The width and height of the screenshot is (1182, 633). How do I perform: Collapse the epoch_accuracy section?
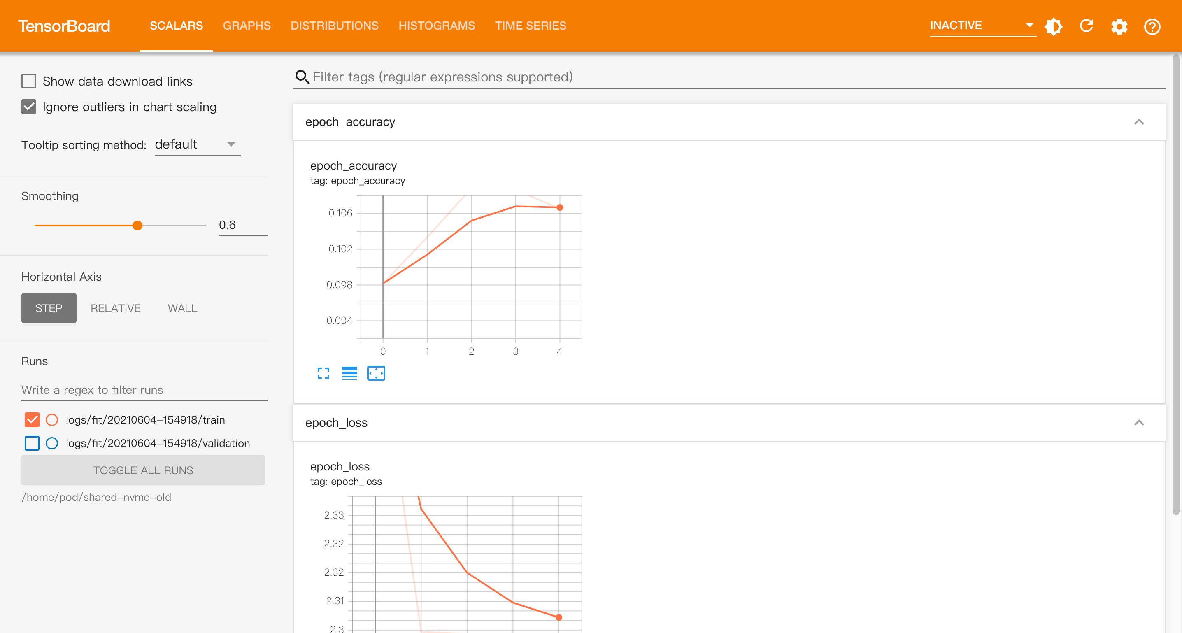click(1139, 122)
